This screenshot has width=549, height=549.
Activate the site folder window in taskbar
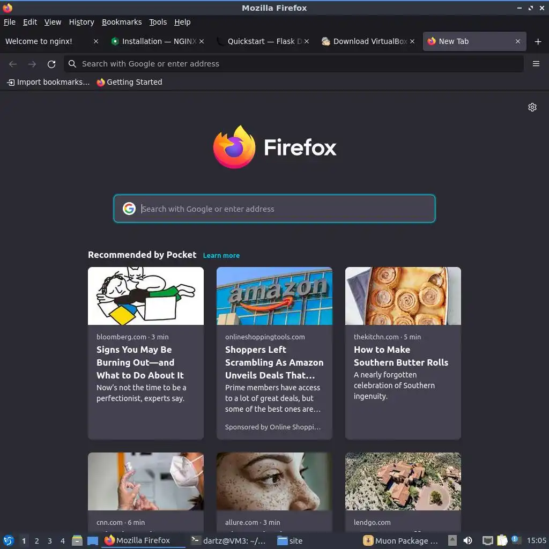(x=291, y=540)
